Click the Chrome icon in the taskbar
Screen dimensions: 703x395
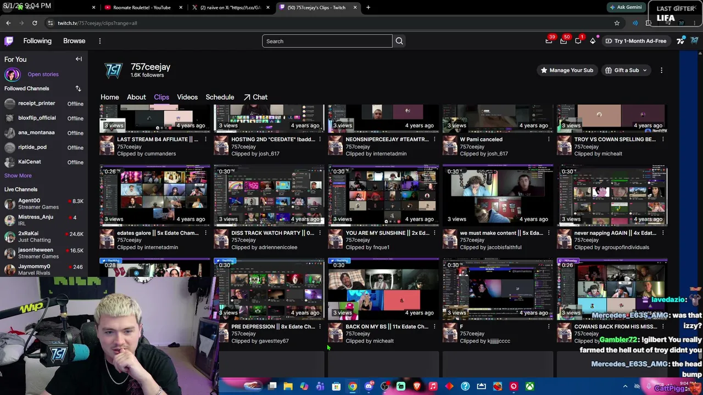(353, 387)
